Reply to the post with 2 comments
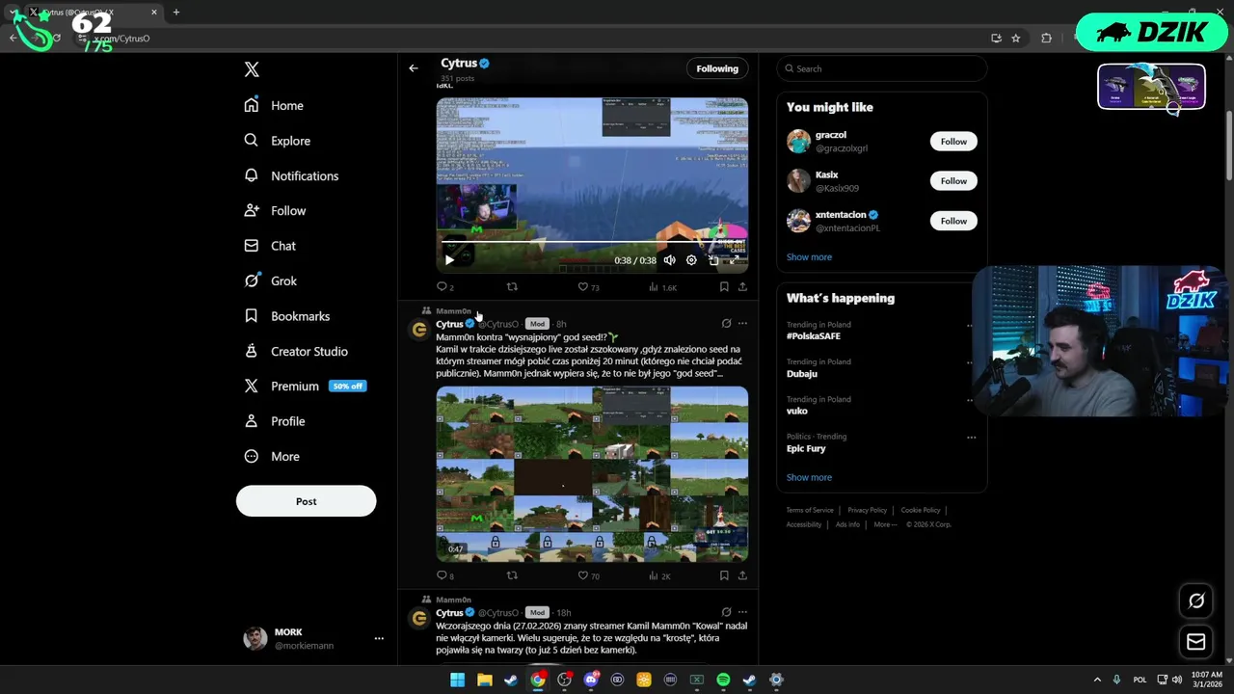The height and width of the screenshot is (694, 1234). pyautogui.click(x=443, y=286)
